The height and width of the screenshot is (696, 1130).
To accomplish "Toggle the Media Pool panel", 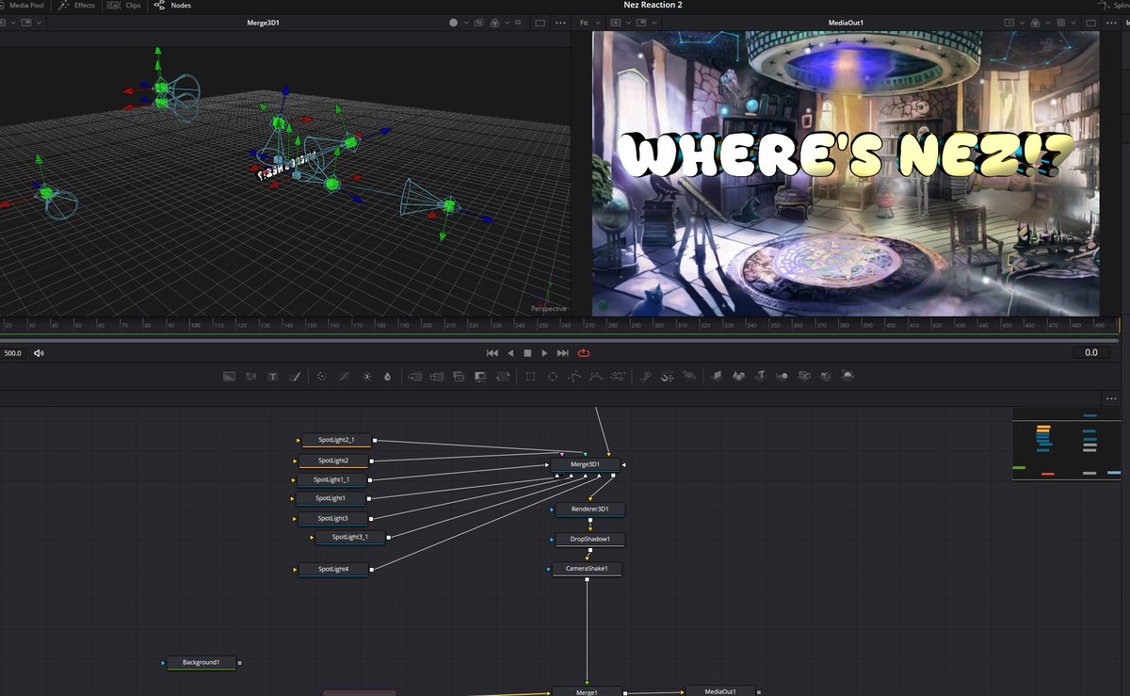I will pyautogui.click(x=23, y=5).
